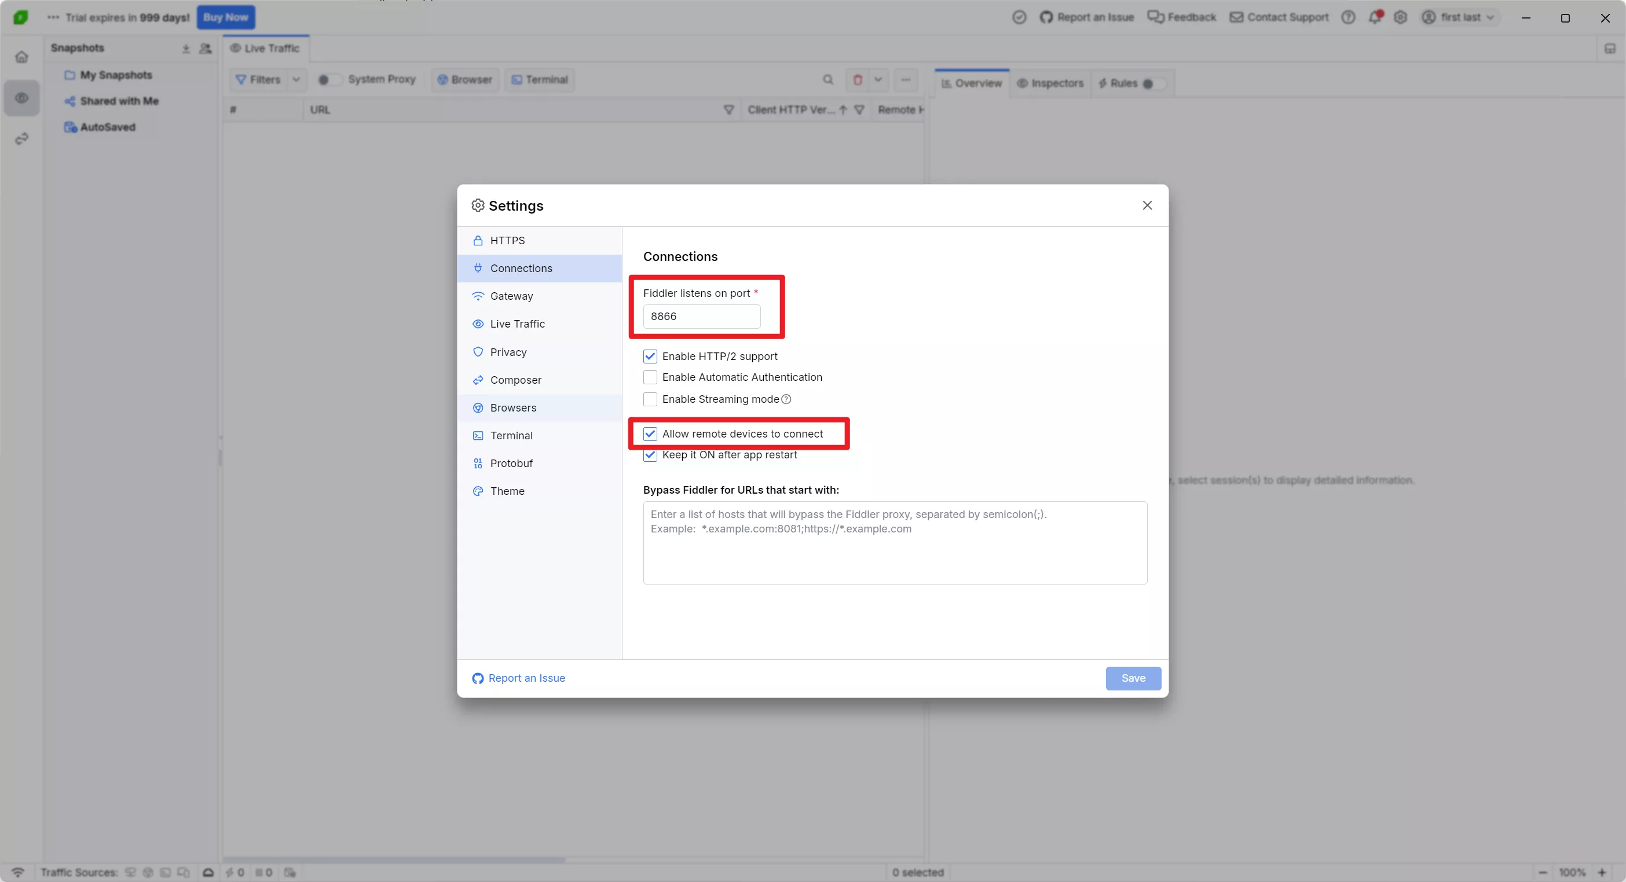Open the HTTPS settings section

[540, 240]
